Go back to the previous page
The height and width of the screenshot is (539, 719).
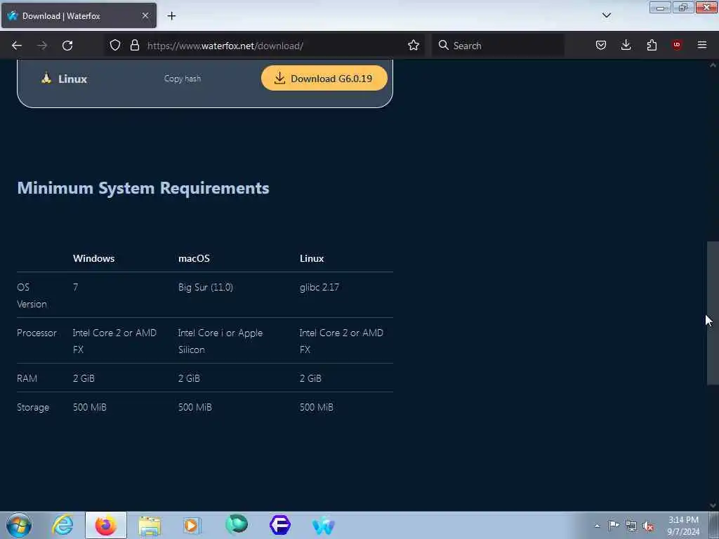pyautogui.click(x=17, y=46)
